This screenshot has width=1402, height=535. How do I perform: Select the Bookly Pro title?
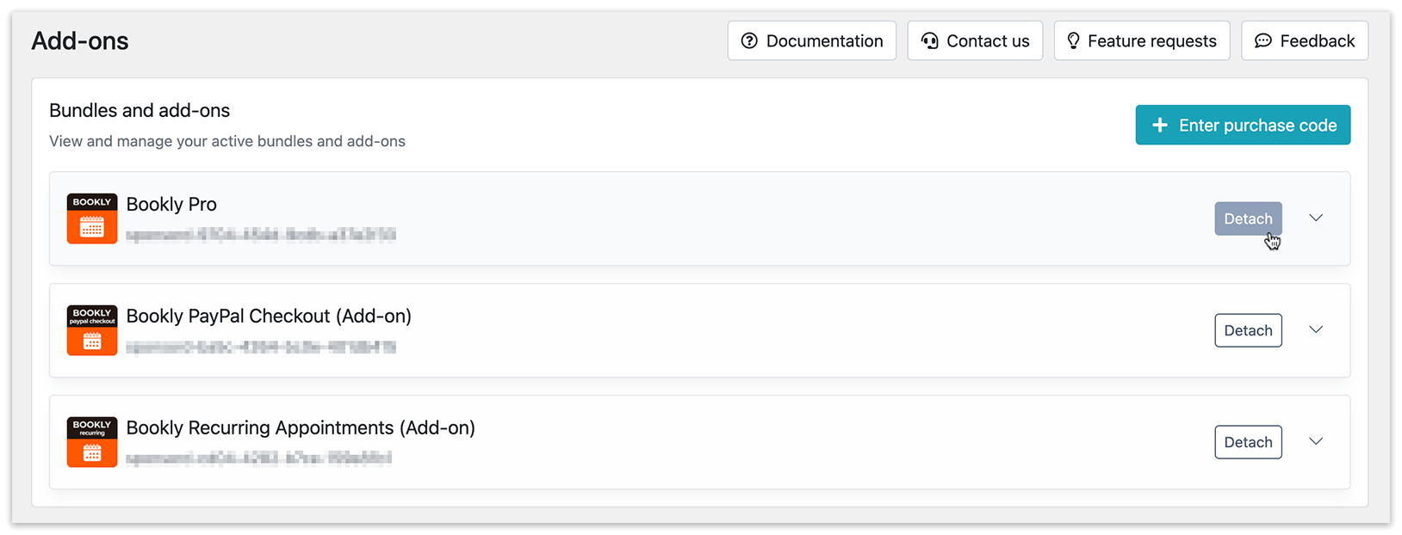point(171,204)
